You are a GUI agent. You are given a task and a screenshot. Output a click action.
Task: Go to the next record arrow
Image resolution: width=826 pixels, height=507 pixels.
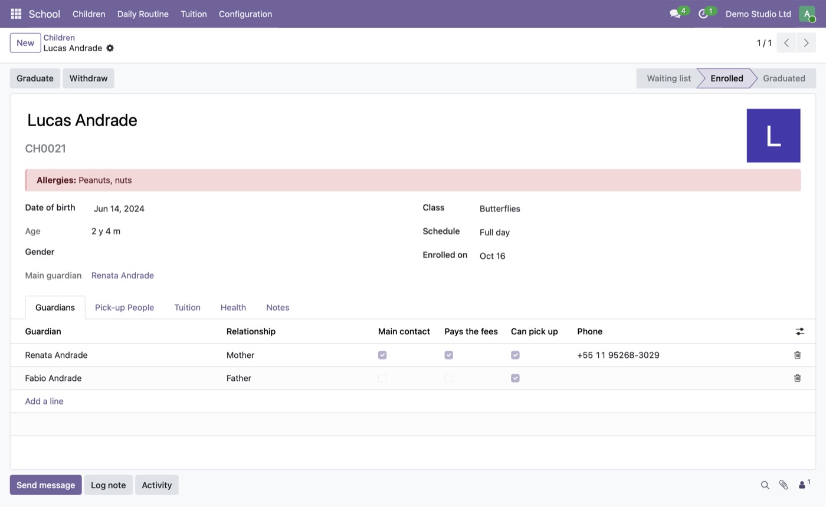[806, 43]
